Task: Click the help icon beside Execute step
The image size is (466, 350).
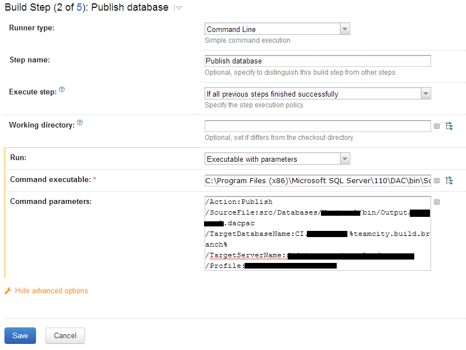Action: pyautogui.click(x=62, y=89)
